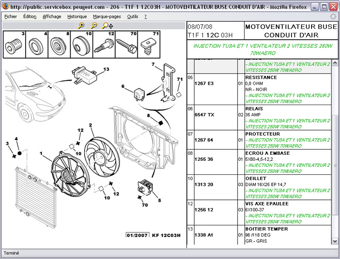Image resolution: width=340 pixels, height=259 pixels.
Task: Click callout 13 on the diagram
Action: click(x=106, y=69)
